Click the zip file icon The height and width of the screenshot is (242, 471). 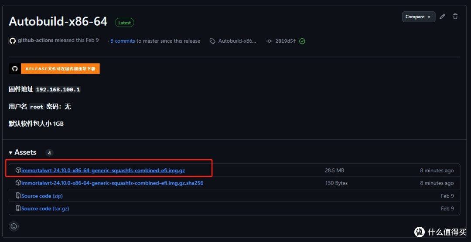[x=18, y=195]
